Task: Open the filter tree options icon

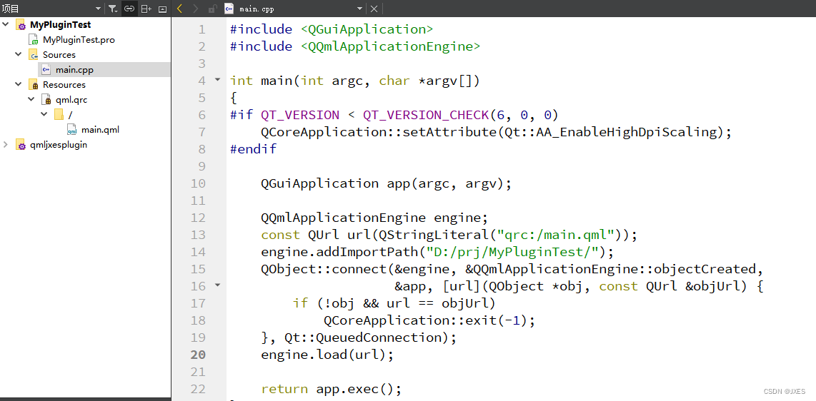Action: coord(113,9)
